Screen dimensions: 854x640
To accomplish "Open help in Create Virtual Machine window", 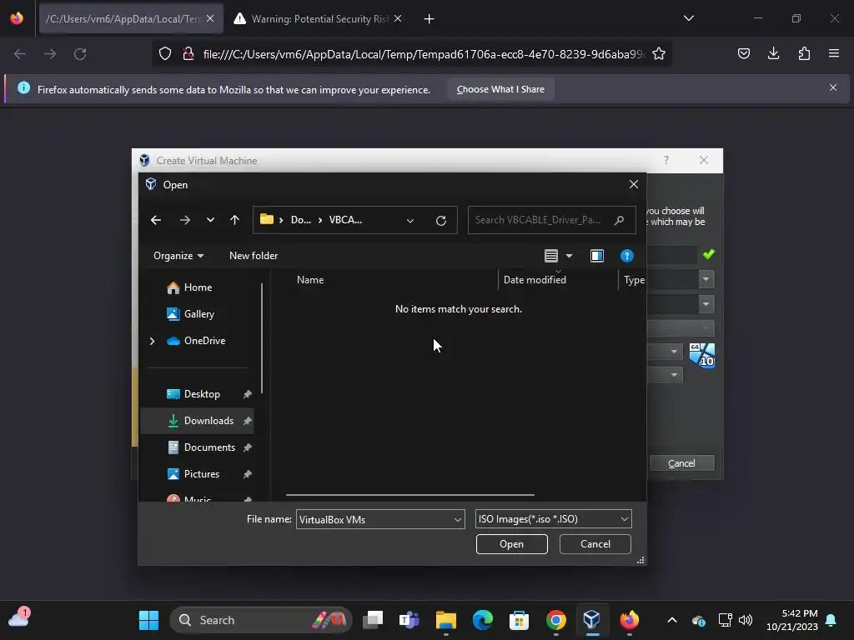I will click(x=666, y=160).
